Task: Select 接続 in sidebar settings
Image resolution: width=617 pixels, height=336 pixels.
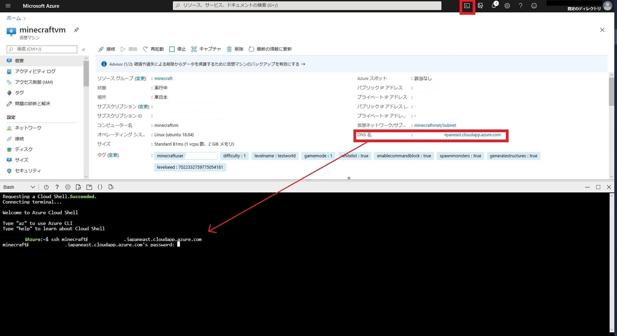Action: (41, 139)
